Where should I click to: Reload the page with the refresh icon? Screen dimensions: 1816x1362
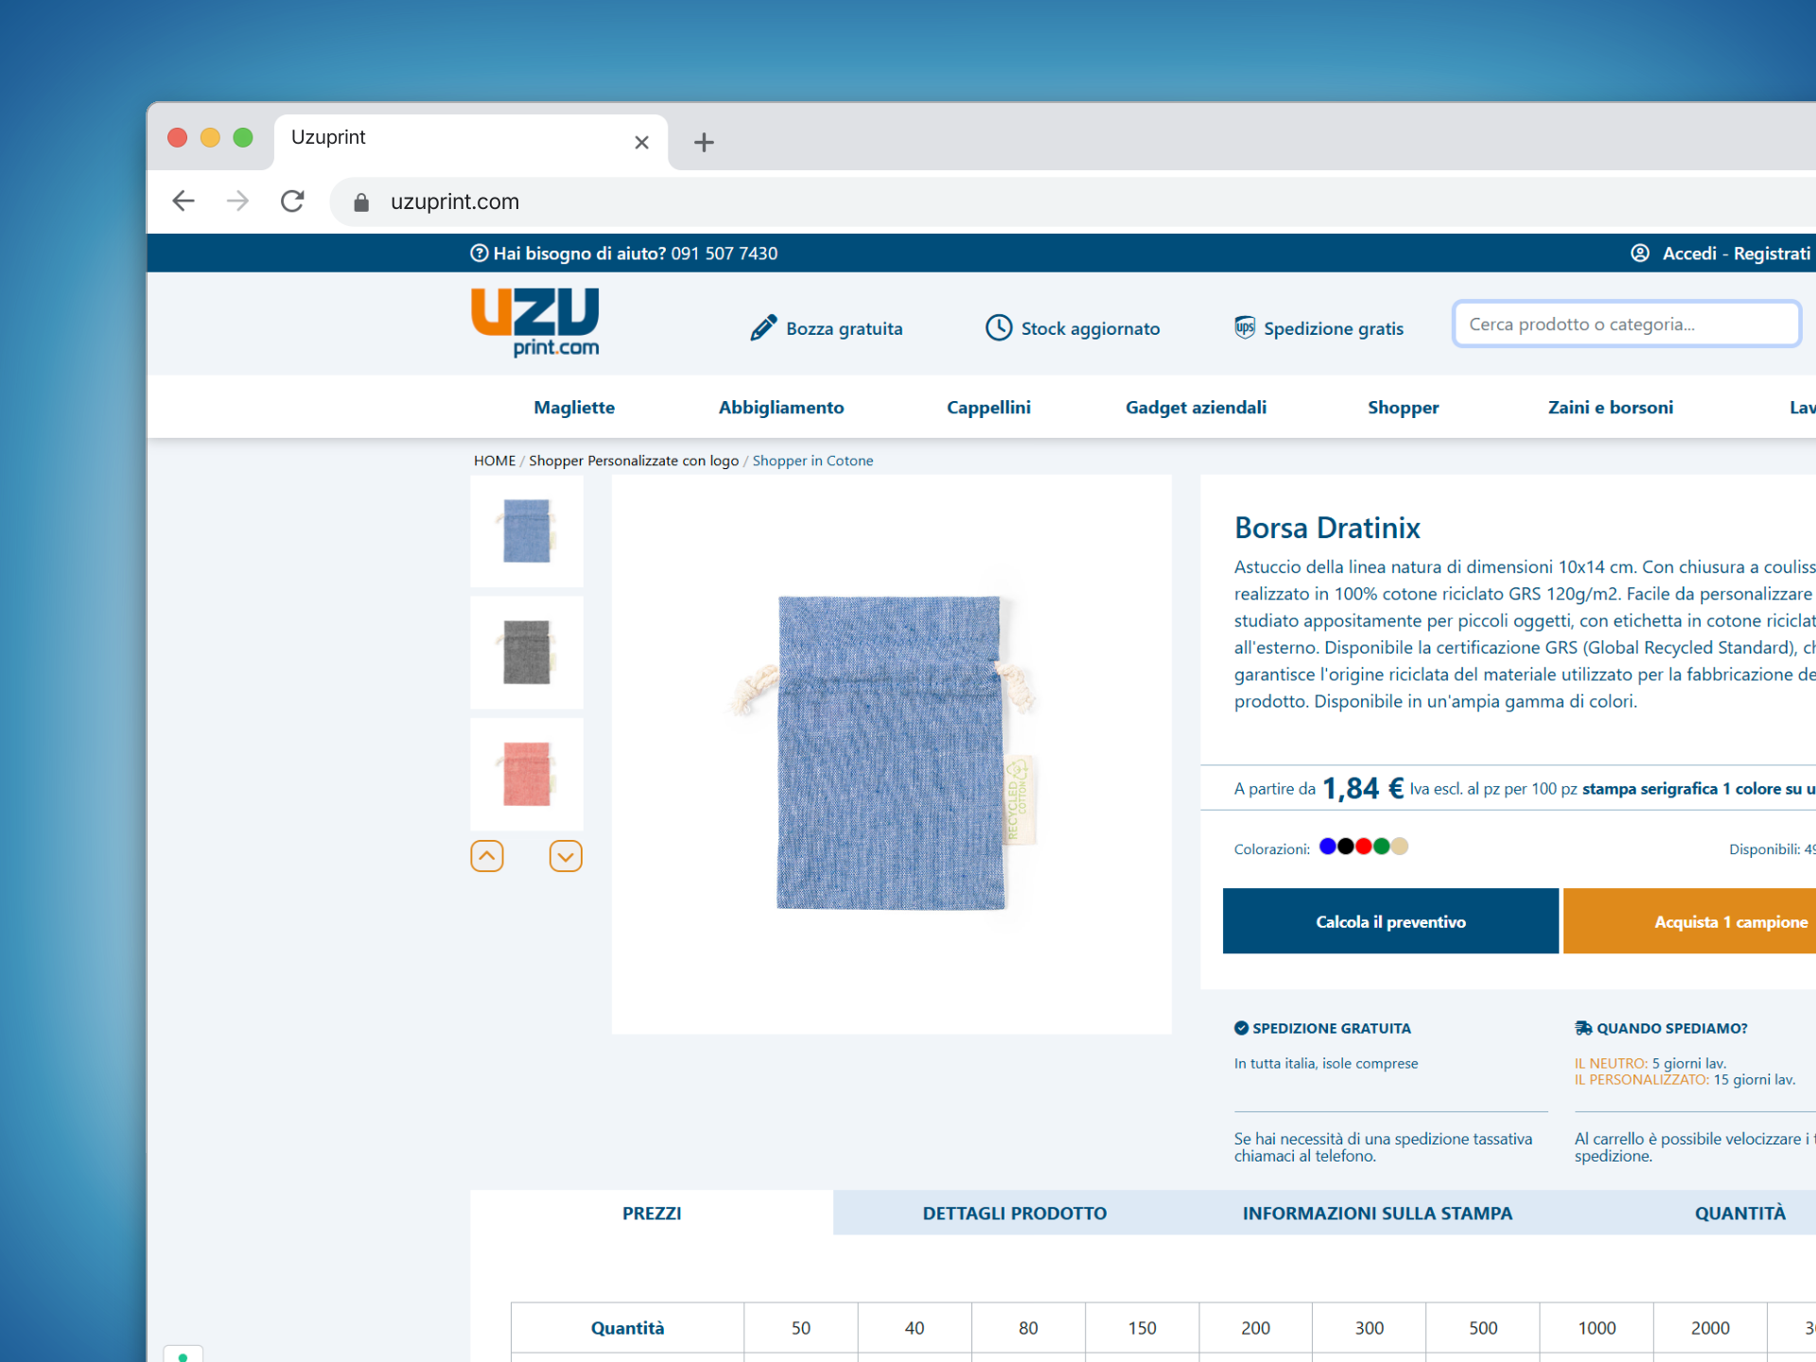click(292, 201)
